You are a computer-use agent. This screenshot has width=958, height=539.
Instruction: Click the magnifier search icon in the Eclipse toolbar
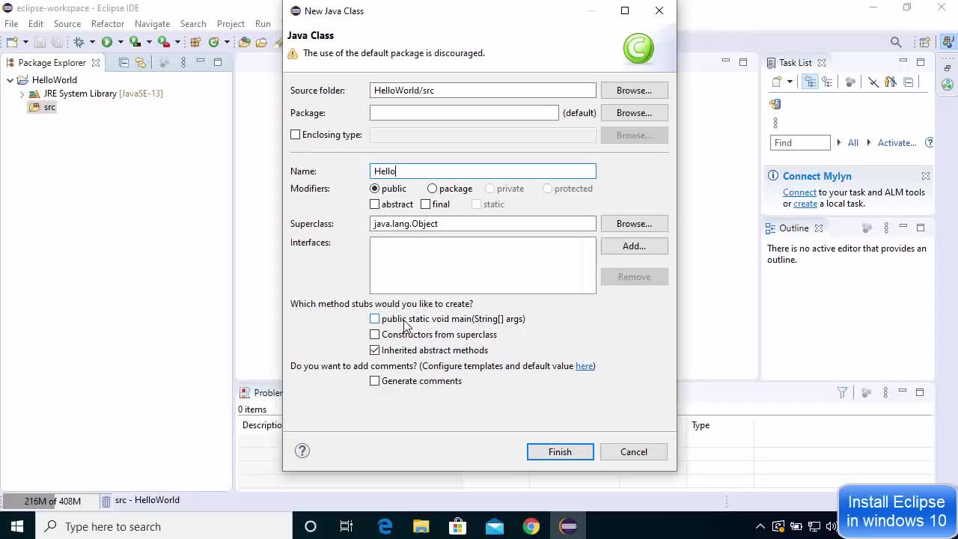896,42
